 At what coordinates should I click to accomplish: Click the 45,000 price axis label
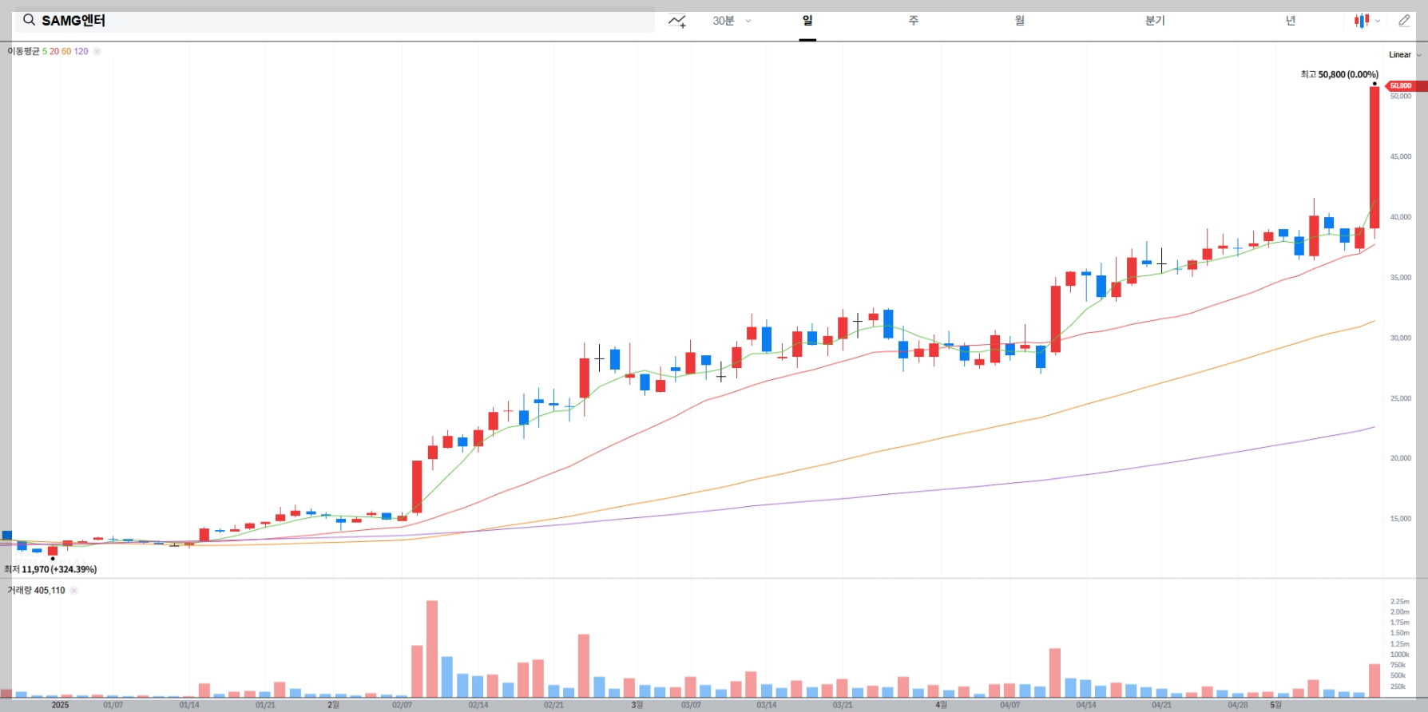tap(1401, 156)
